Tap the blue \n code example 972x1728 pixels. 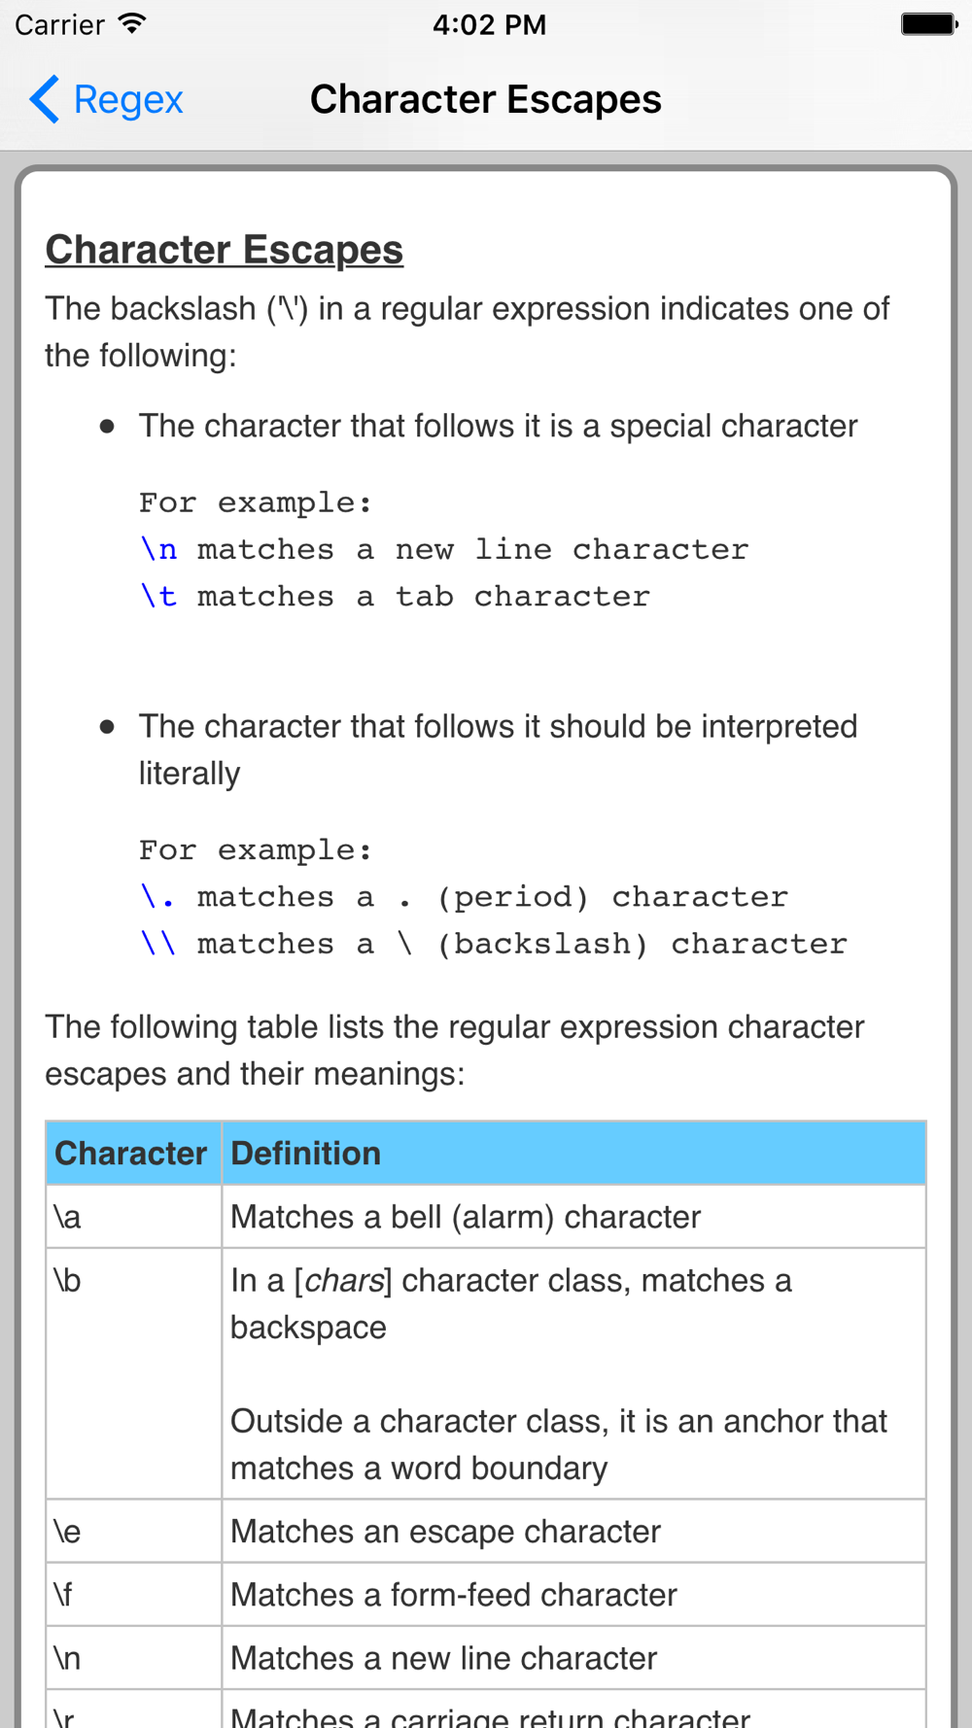(158, 549)
